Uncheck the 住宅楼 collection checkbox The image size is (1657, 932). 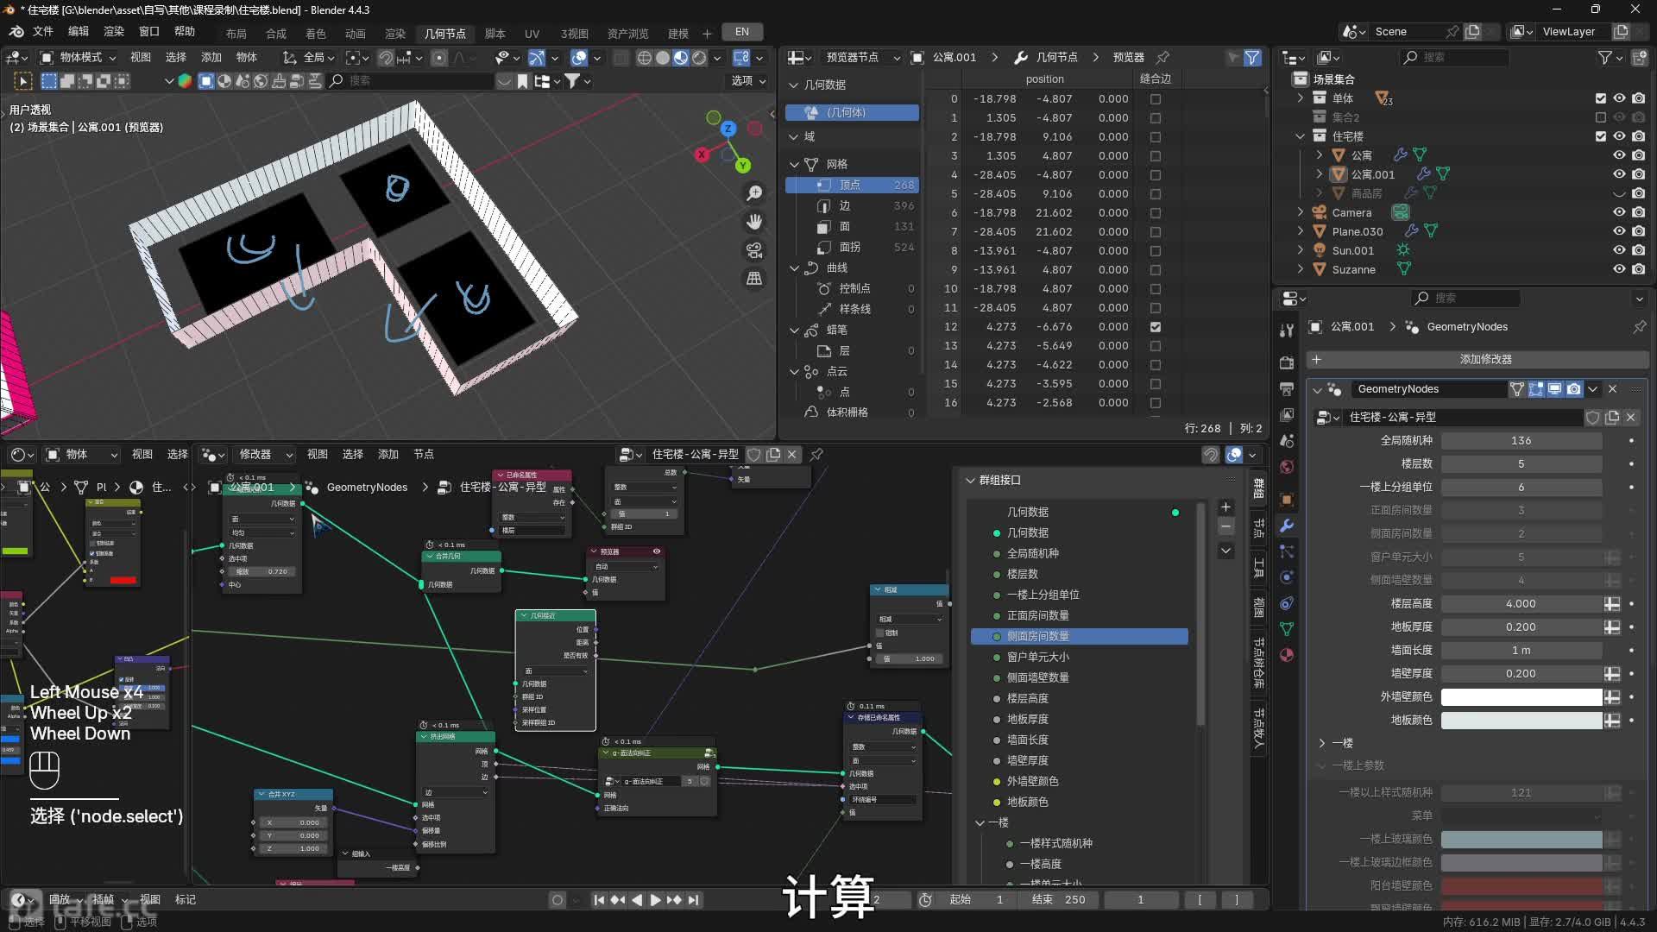coord(1601,136)
